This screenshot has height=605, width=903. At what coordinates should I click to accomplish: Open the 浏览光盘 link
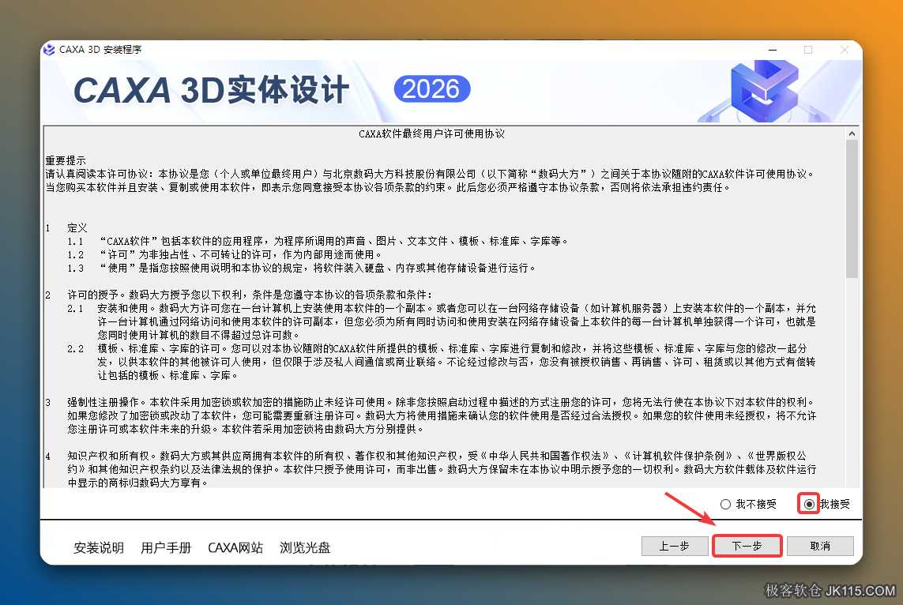coord(305,547)
